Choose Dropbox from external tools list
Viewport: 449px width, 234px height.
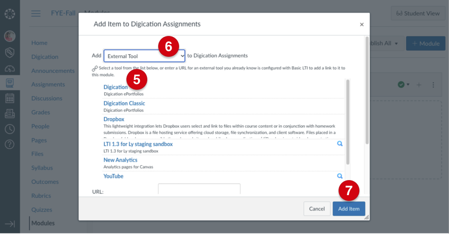[x=114, y=119]
